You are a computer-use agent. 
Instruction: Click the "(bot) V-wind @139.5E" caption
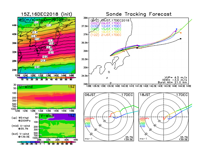(x=21, y=135)
